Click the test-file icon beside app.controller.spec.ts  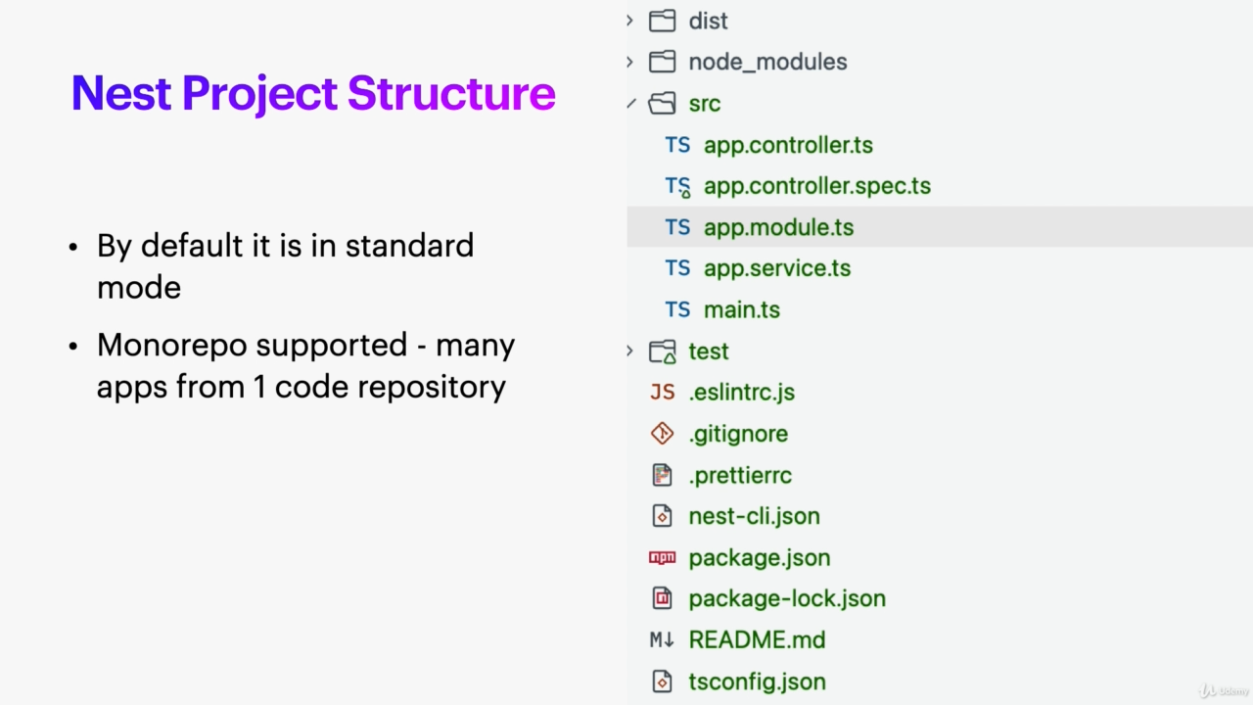pos(677,186)
